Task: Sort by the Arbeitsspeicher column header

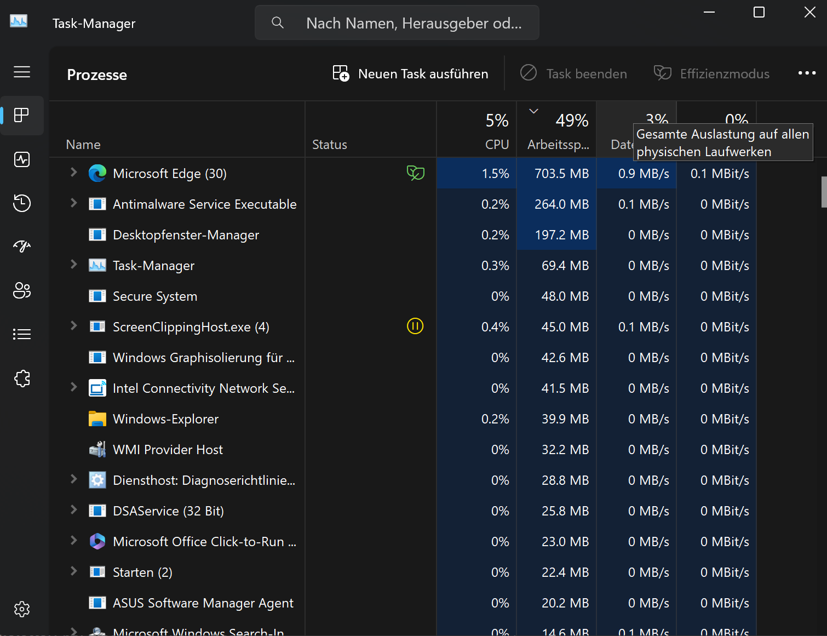Action: [x=556, y=129]
